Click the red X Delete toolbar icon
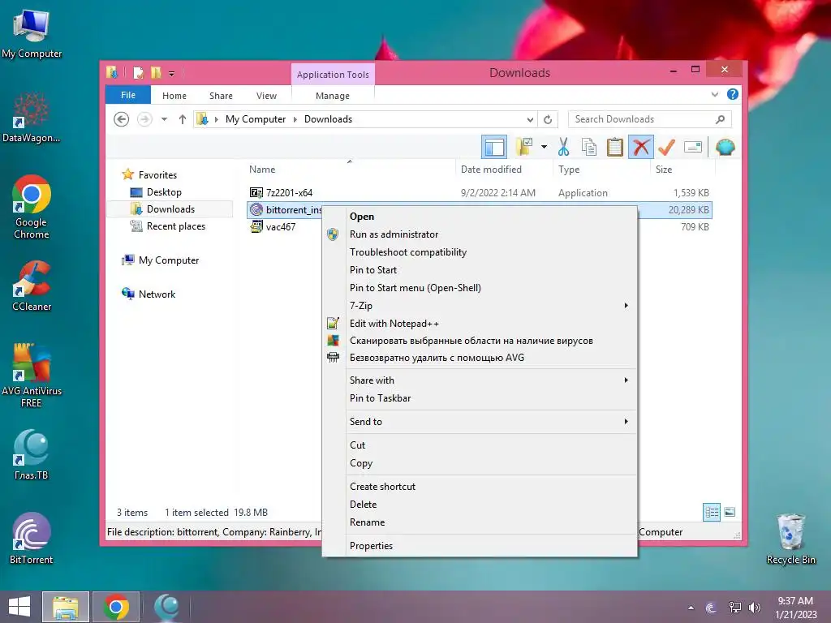 tap(641, 148)
